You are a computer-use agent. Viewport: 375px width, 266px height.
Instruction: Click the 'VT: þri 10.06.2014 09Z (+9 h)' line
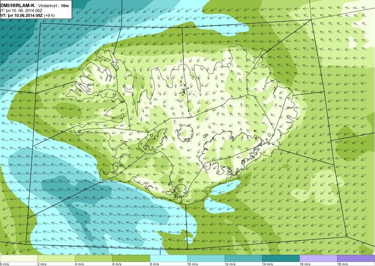click(27, 15)
